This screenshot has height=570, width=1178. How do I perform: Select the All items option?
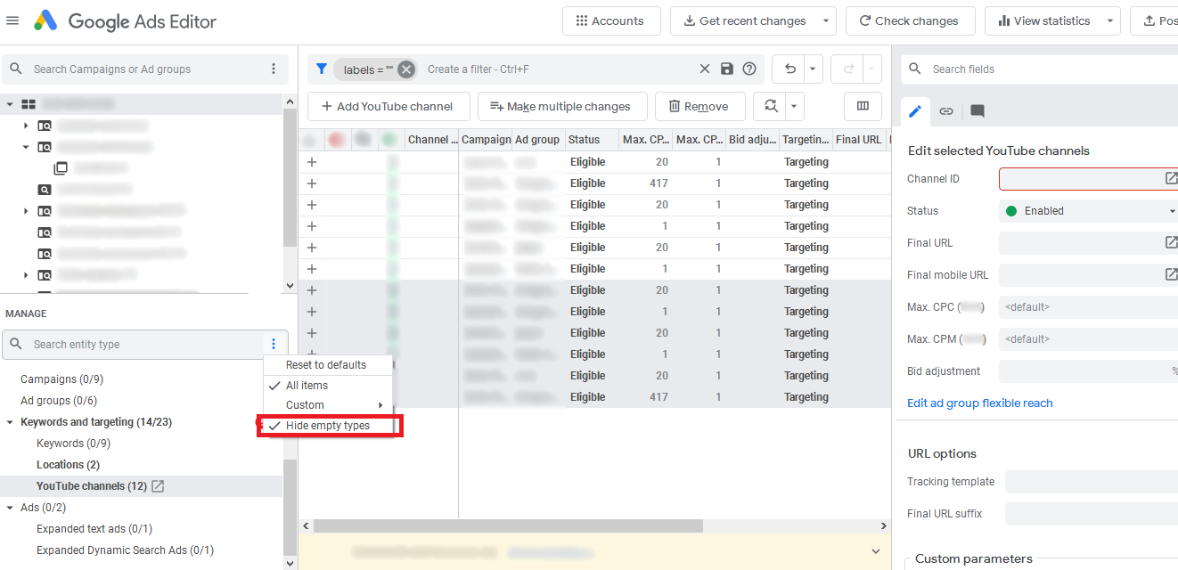coord(330,386)
